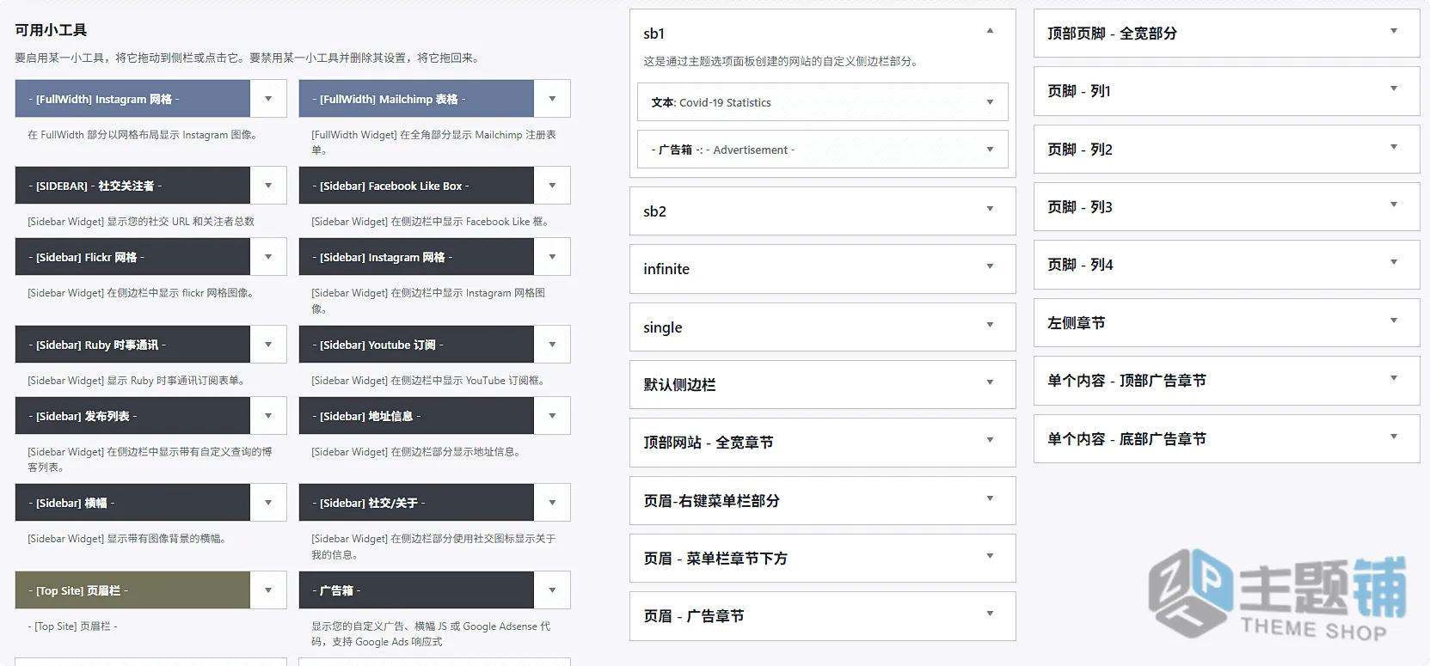
Task: Expand the Sidebar Flickr 网格 widget arrow
Action: [x=268, y=257]
